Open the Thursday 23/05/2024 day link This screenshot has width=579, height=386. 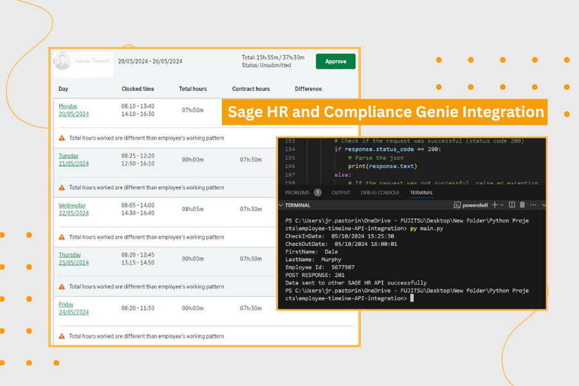73,259
